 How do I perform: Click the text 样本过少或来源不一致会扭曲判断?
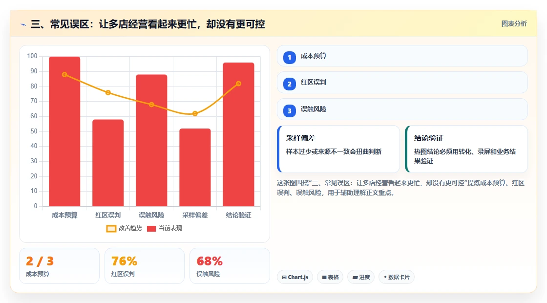pyautogui.click(x=334, y=151)
